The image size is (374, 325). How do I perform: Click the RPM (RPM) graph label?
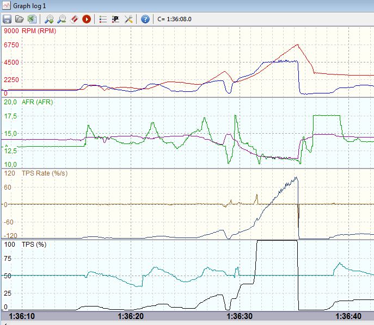point(39,31)
